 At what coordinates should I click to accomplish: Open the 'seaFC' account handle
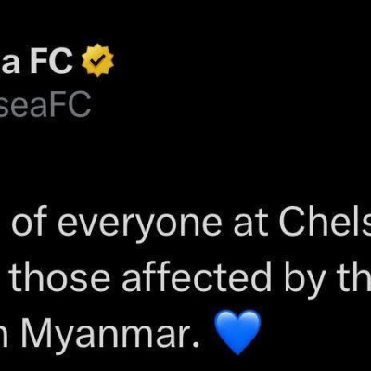[x=45, y=105]
